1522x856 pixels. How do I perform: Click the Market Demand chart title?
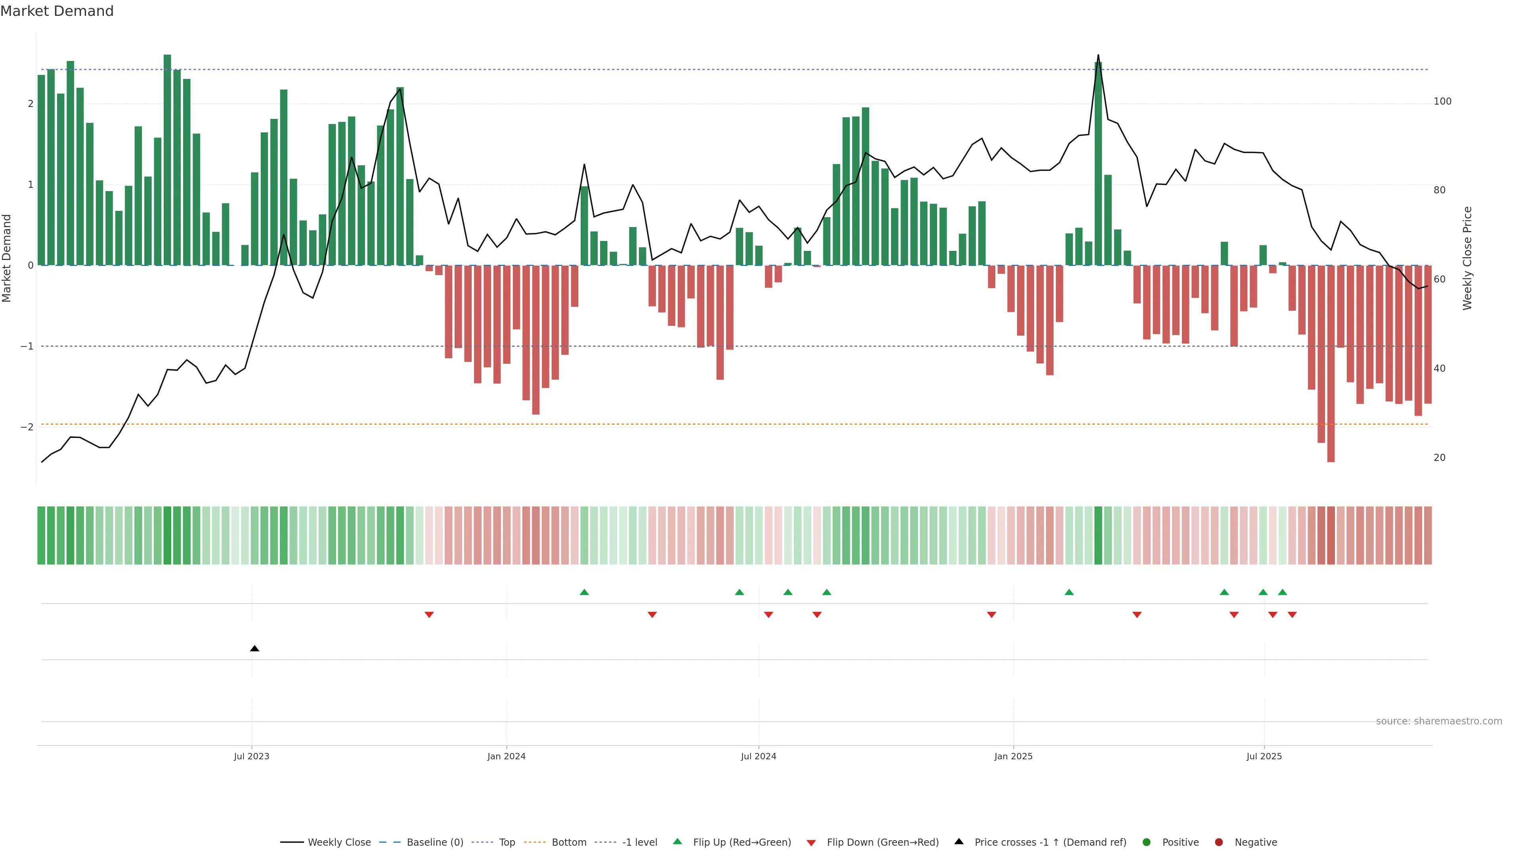(x=57, y=11)
